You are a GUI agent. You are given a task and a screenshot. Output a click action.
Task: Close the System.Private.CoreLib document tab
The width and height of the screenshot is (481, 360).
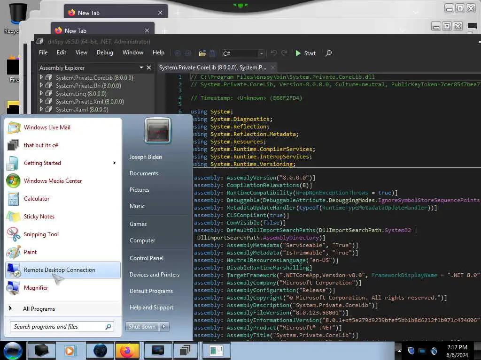[x=273, y=67]
